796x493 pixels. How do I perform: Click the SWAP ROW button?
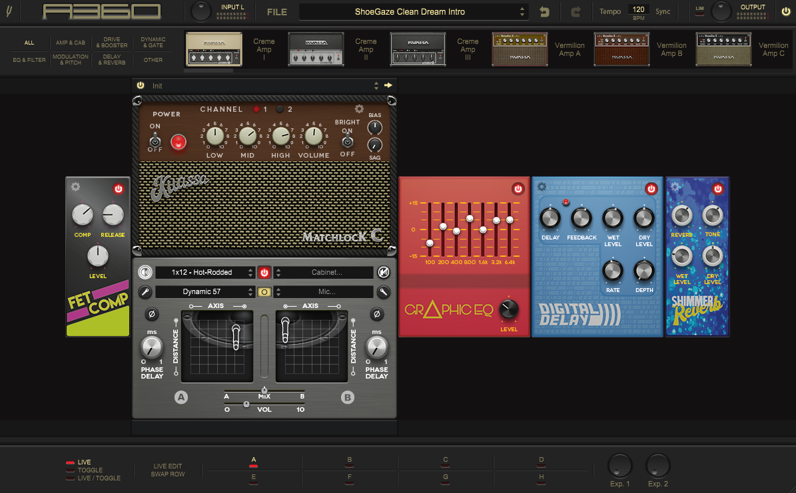tap(167, 474)
